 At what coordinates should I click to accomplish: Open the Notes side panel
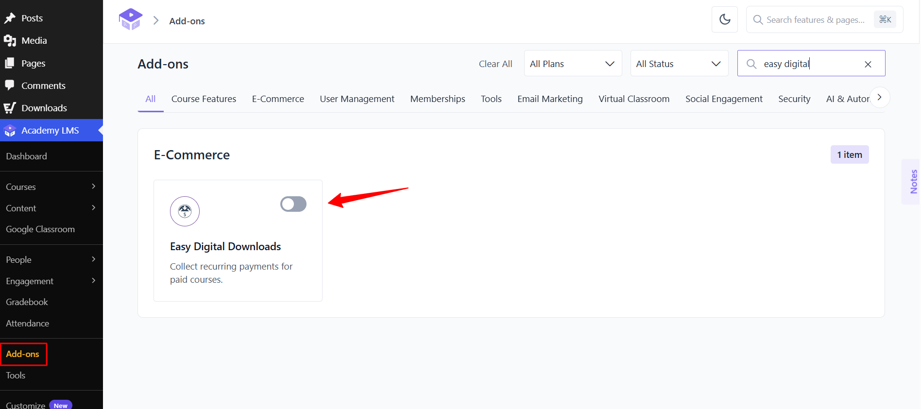(x=912, y=182)
